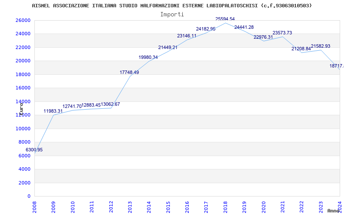Click the Importi subtitle
The height and width of the screenshot is (215, 344).
tap(172, 15)
